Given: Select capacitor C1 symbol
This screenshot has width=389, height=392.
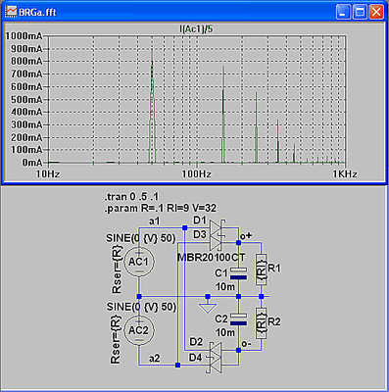Looking at the screenshot, I should pyautogui.click(x=238, y=273).
